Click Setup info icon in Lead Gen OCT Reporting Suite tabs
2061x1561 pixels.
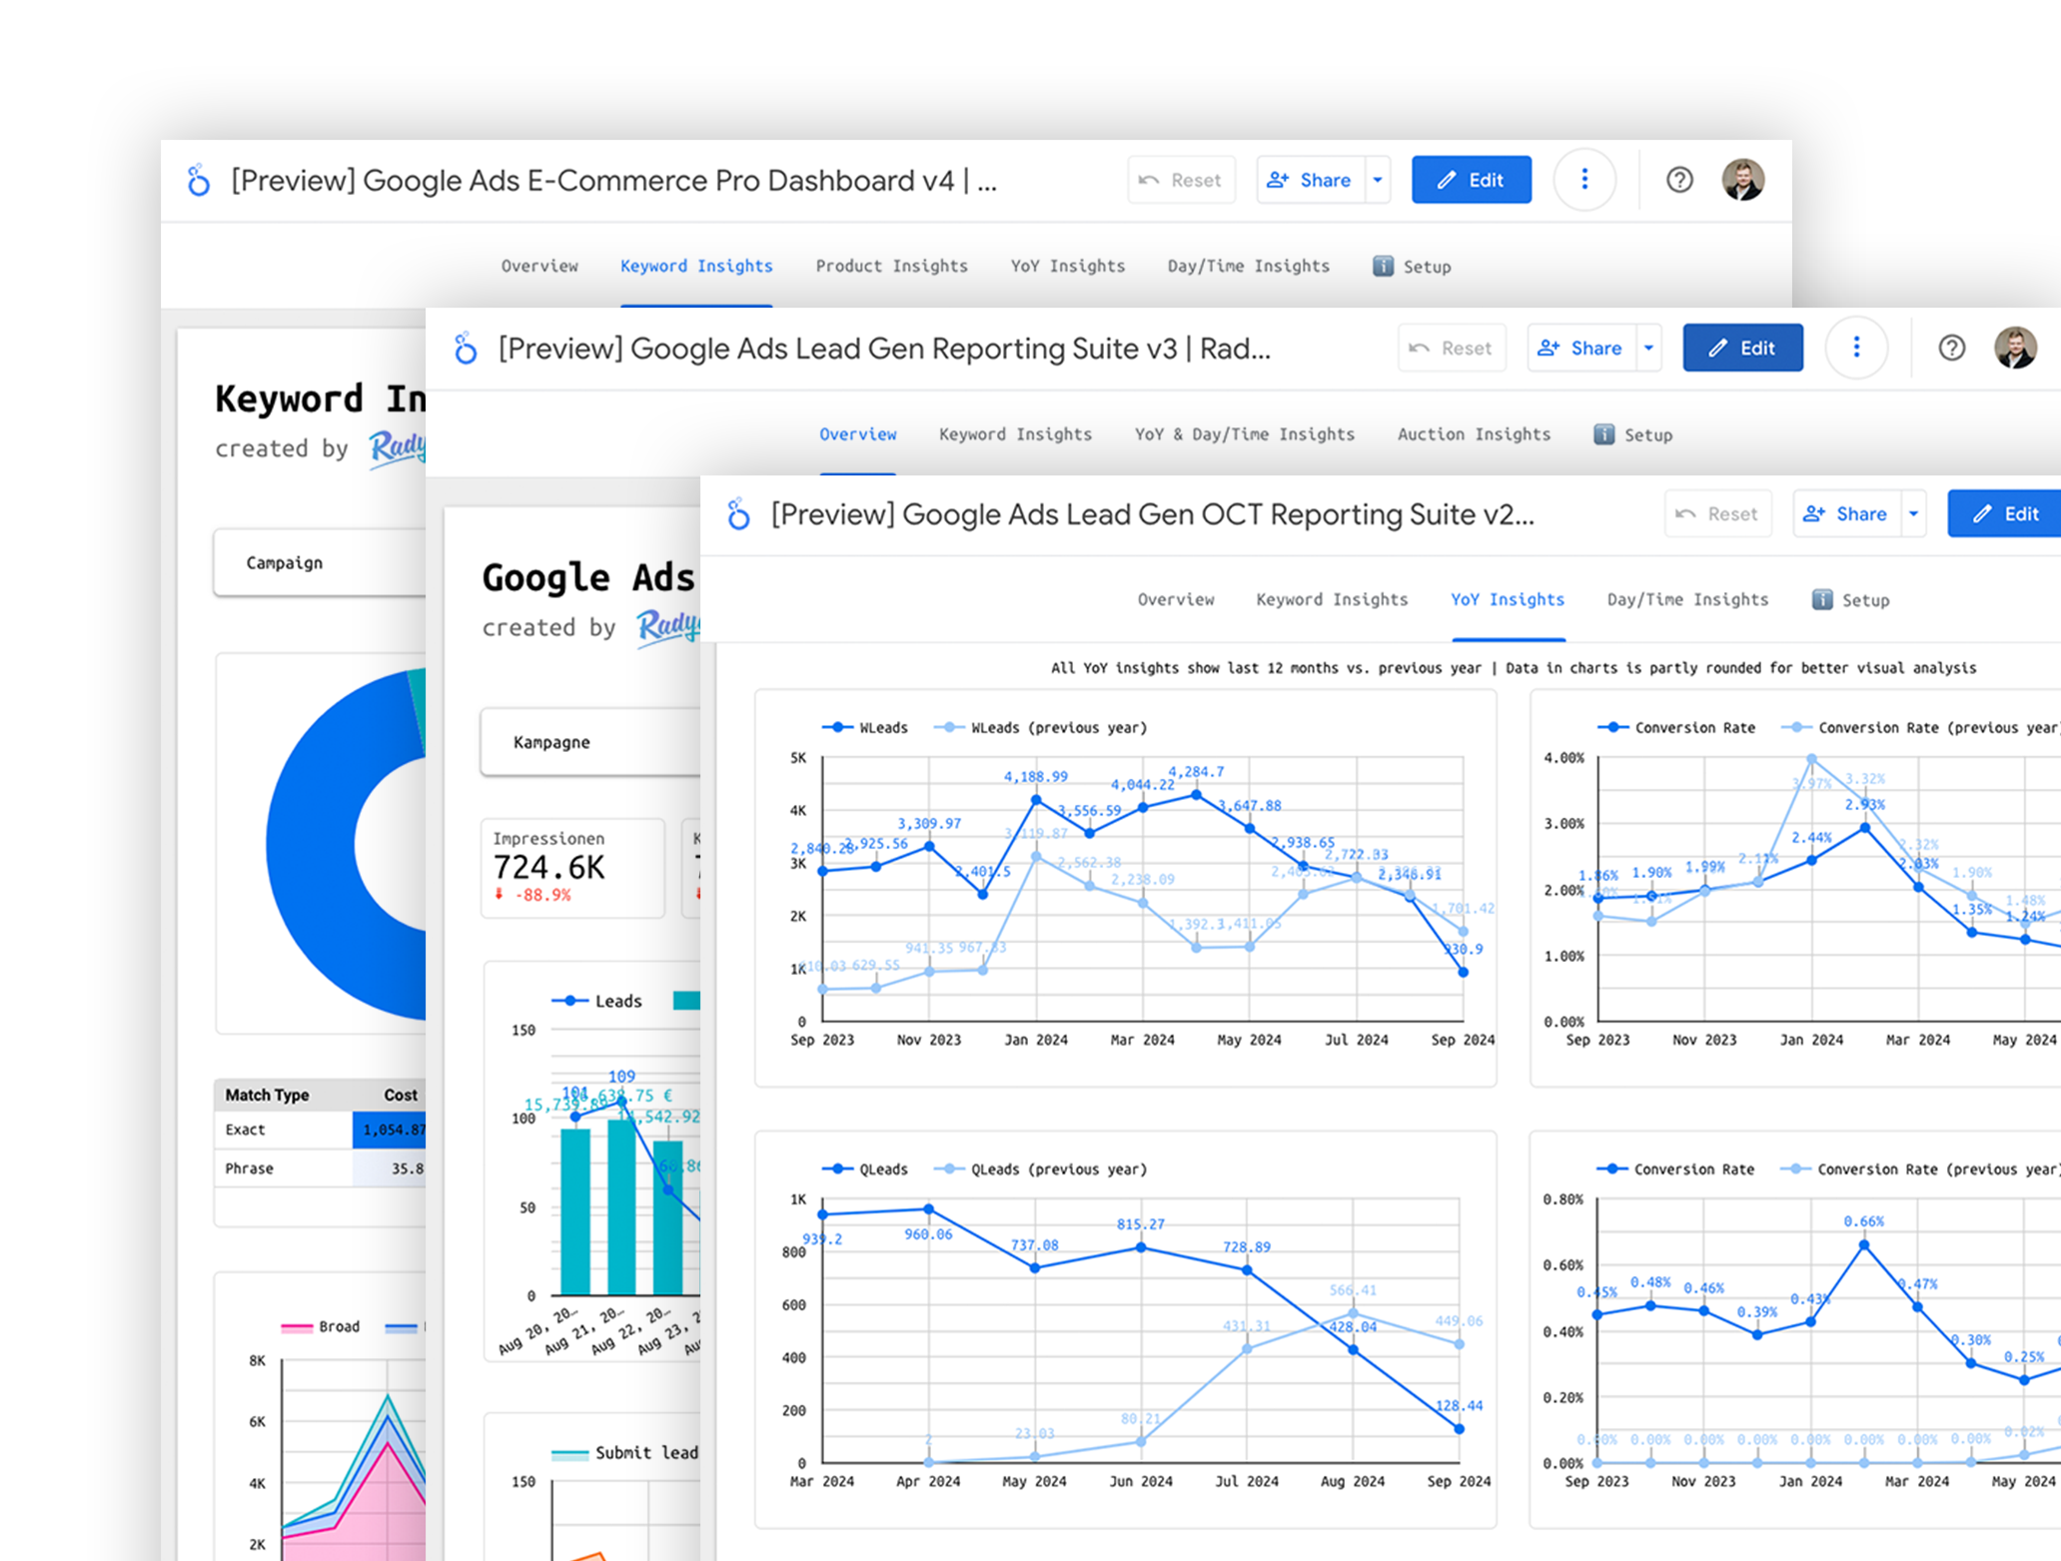click(1821, 599)
